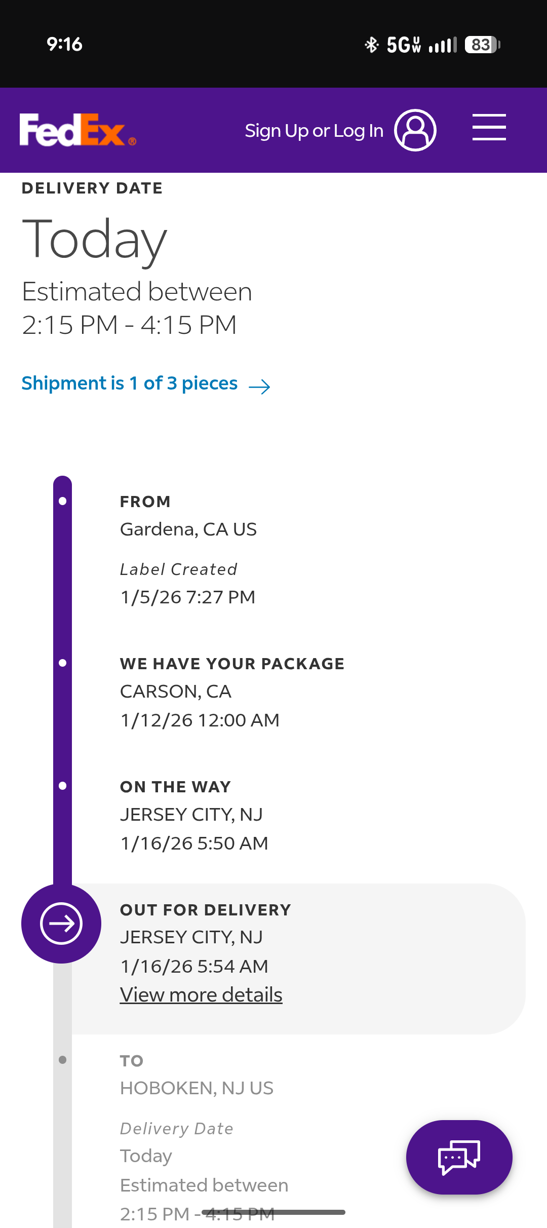
Task: Open the hamburger menu
Action: 489,127
